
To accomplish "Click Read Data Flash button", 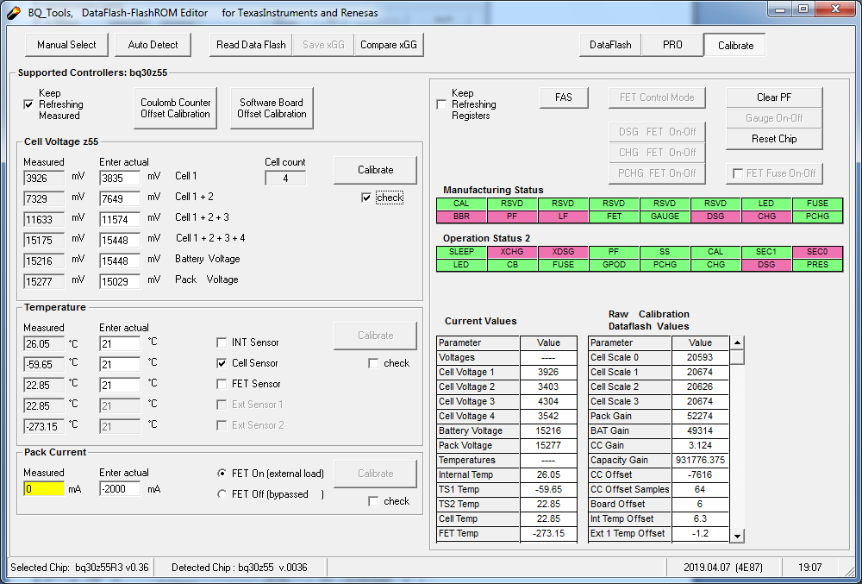I will 251,45.
